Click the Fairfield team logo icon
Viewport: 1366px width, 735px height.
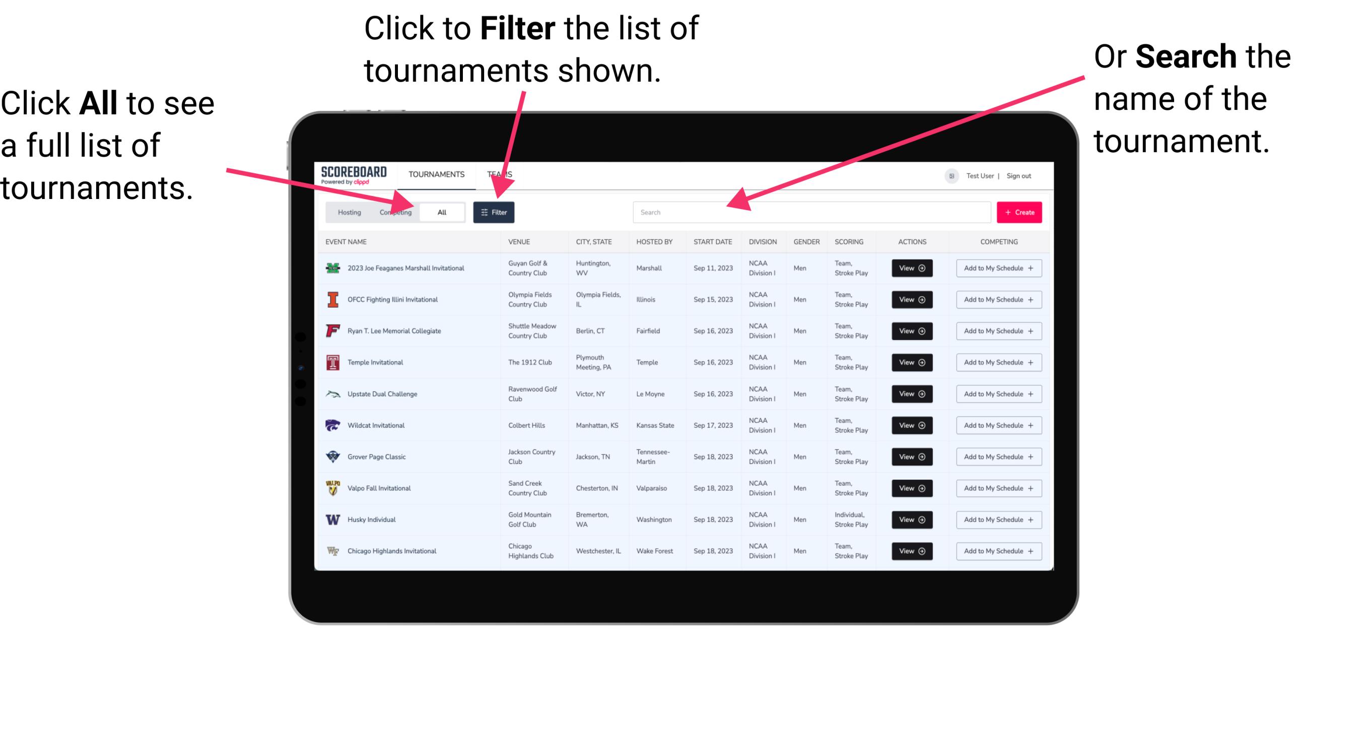pos(332,331)
